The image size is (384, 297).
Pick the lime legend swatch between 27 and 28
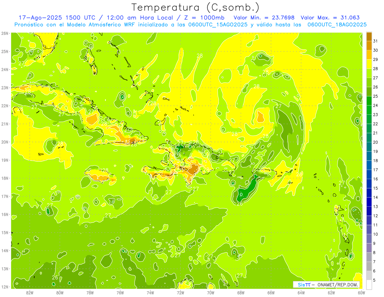point(369,73)
